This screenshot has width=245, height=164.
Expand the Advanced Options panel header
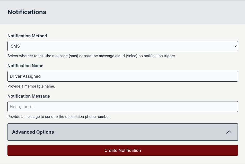click(x=123, y=132)
